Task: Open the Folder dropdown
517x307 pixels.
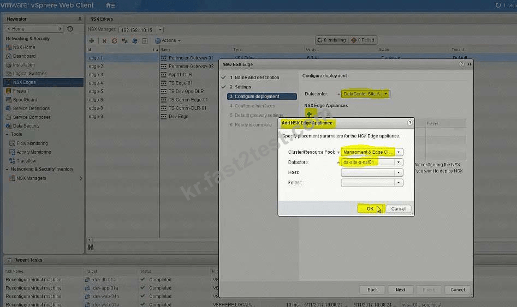Action: click(x=399, y=183)
